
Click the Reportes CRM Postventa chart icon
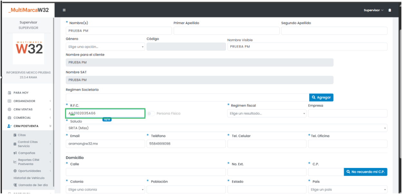pos(15,162)
